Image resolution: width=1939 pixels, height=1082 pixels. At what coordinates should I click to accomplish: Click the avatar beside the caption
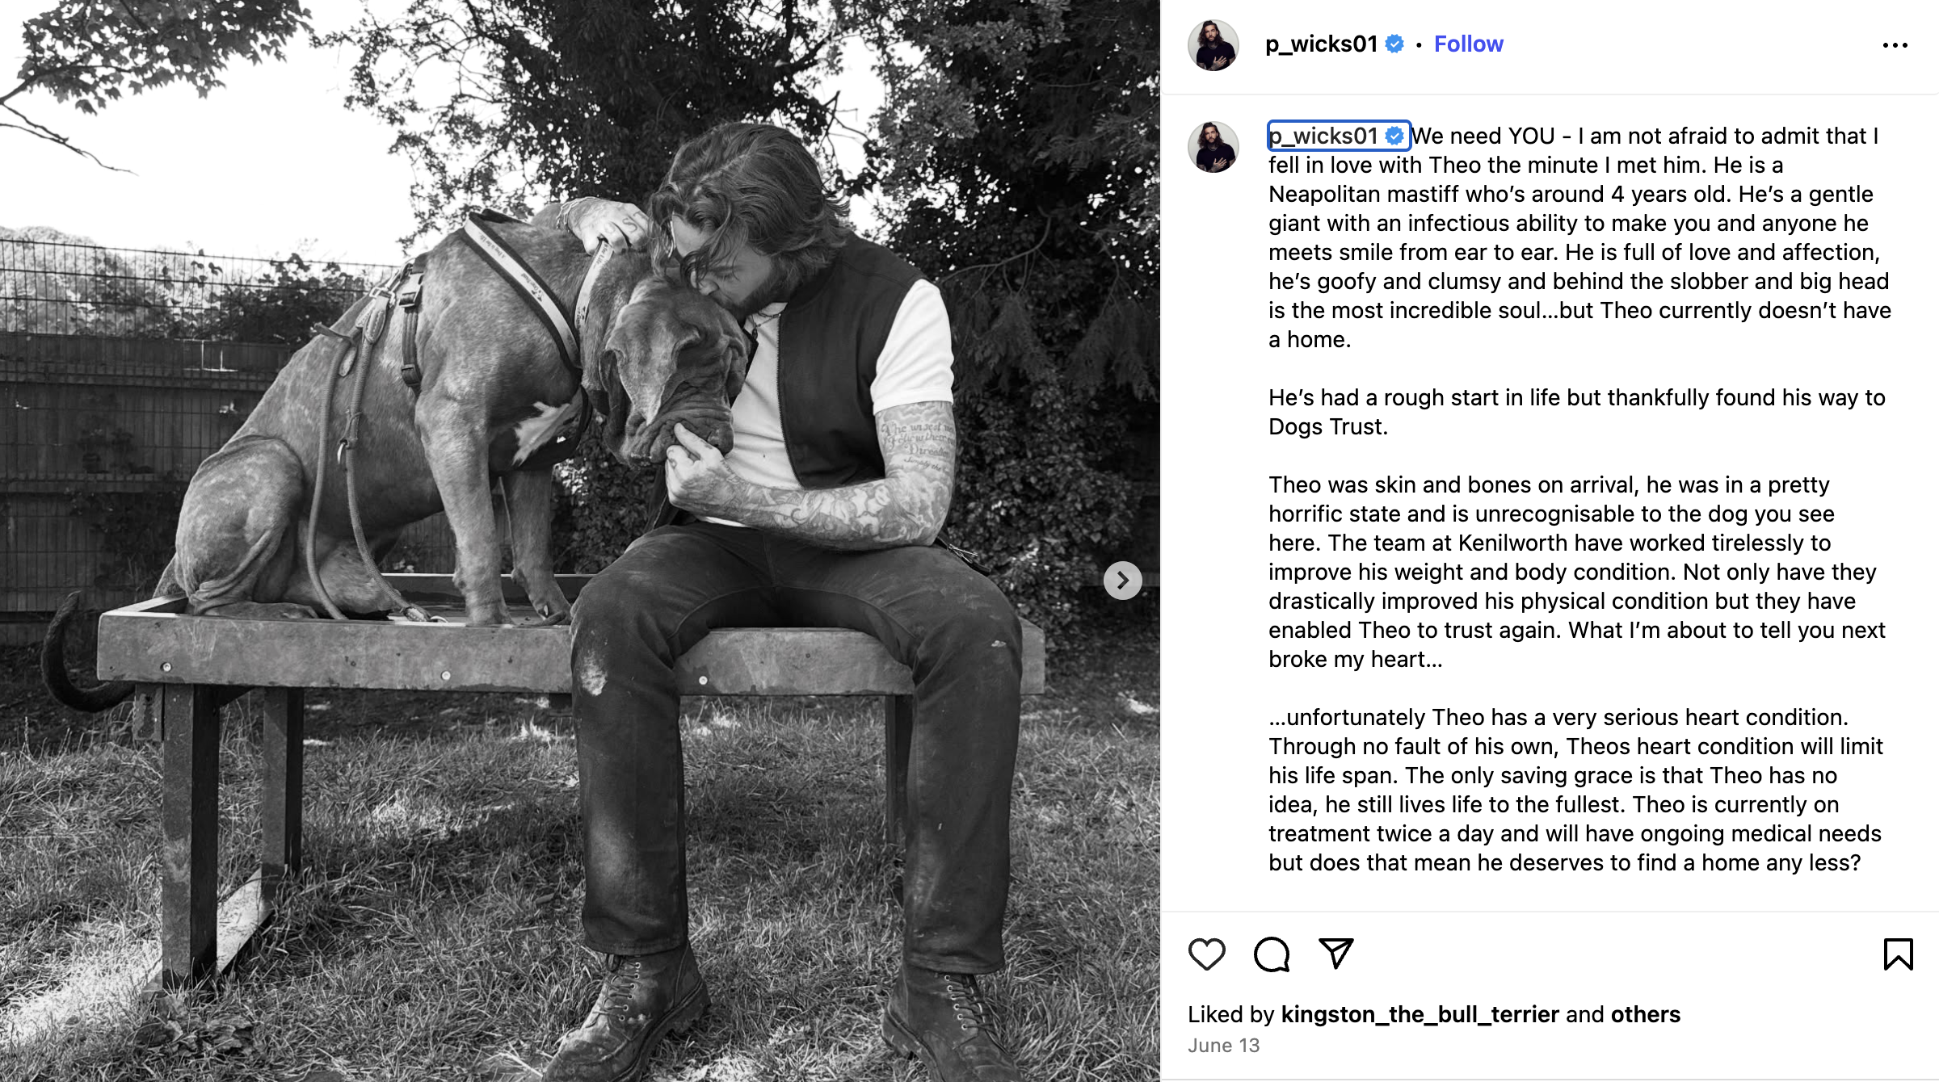point(1213,147)
